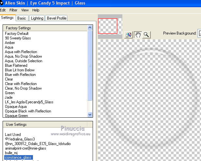Select the Green preset
201x161 pixels.
tap(9, 93)
